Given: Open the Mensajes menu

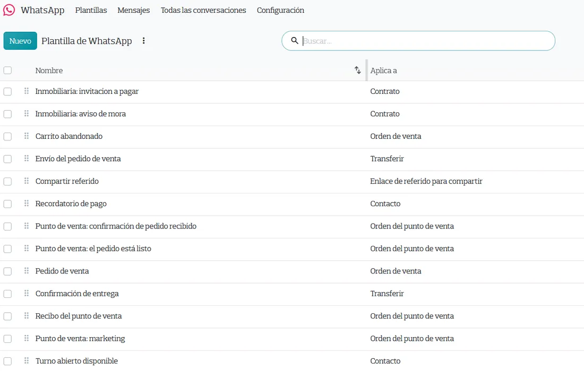Looking at the screenshot, I should pos(134,10).
